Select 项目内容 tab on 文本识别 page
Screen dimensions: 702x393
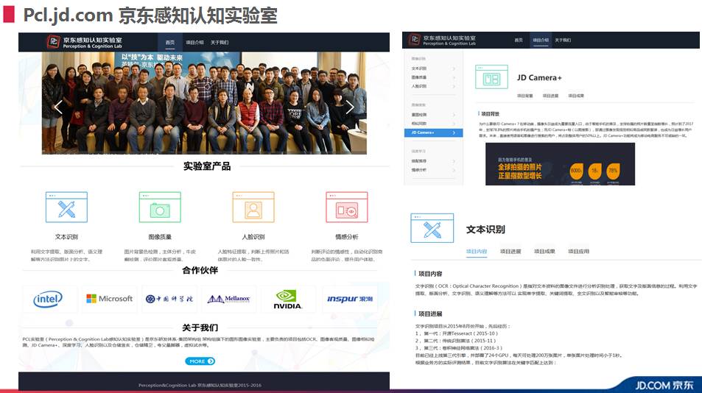(x=477, y=251)
